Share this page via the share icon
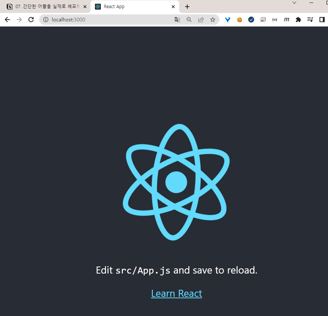The width and height of the screenshot is (328, 316). tap(201, 20)
